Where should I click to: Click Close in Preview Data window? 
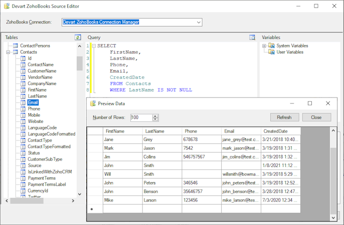pos(316,117)
